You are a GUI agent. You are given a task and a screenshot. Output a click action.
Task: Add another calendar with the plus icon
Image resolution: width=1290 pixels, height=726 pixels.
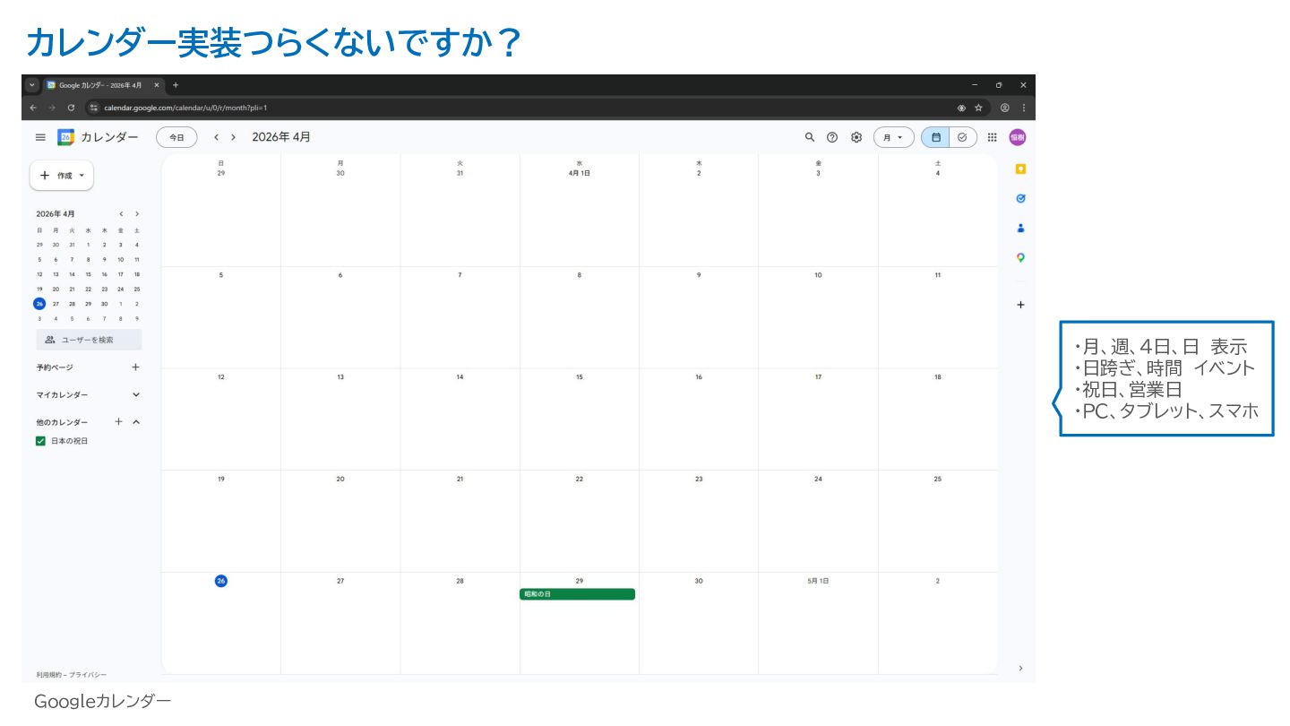pos(118,422)
